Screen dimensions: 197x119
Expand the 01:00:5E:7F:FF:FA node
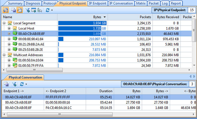(9, 65)
